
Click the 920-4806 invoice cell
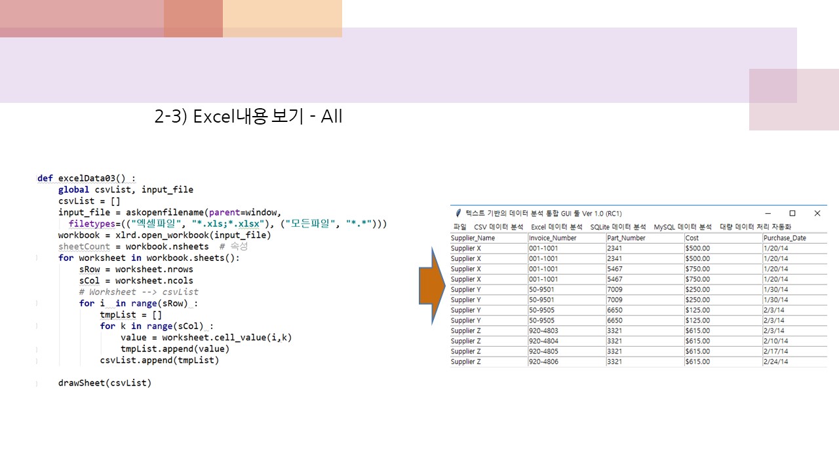point(567,362)
